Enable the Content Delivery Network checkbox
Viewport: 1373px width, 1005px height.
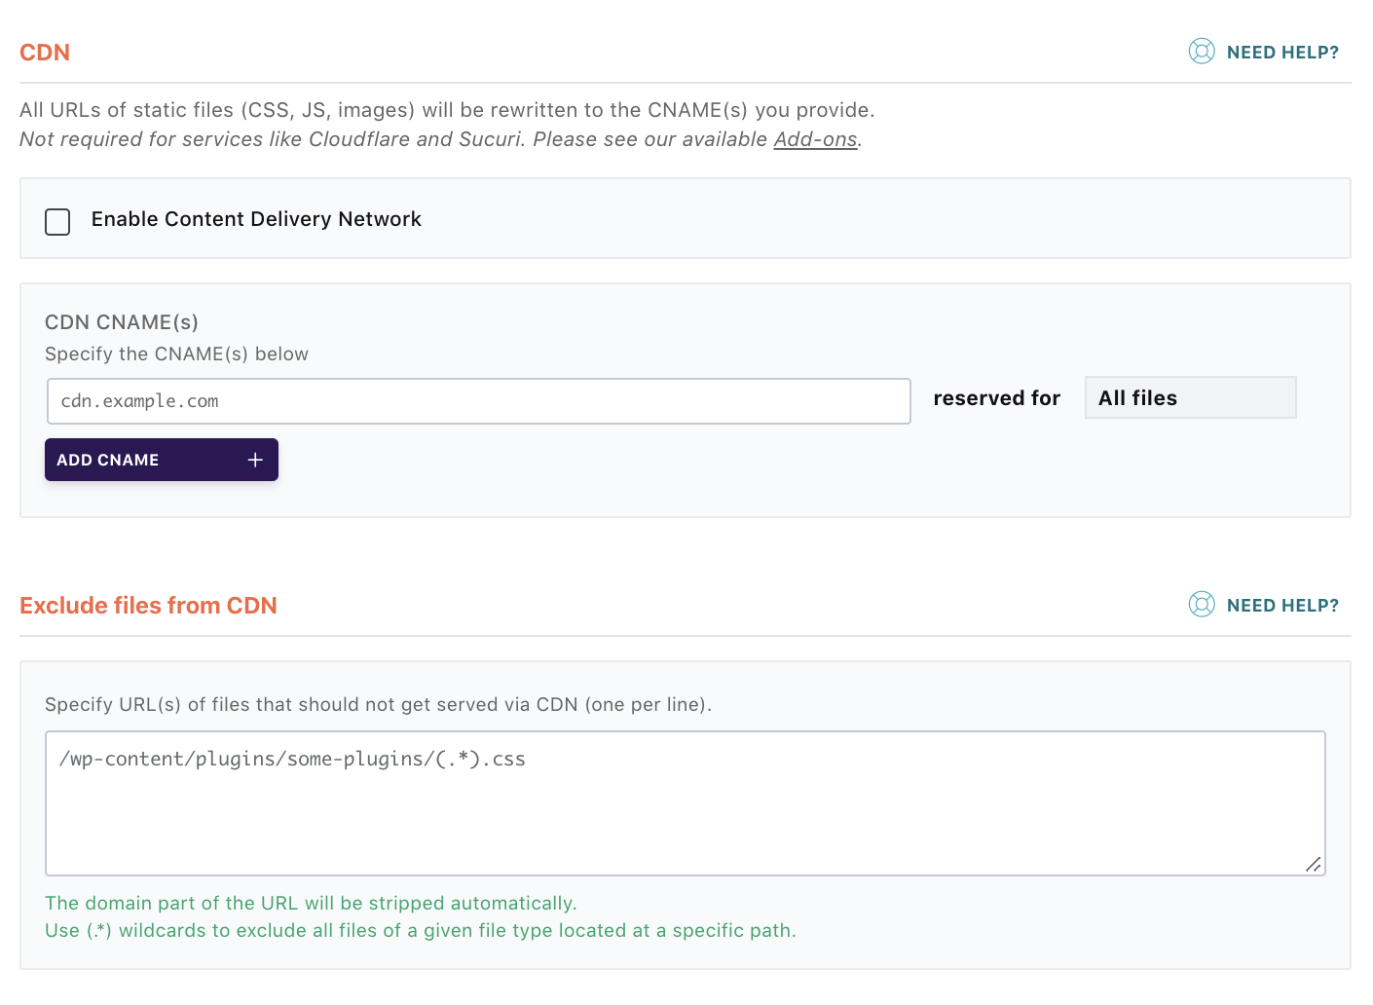pyautogui.click(x=57, y=222)
